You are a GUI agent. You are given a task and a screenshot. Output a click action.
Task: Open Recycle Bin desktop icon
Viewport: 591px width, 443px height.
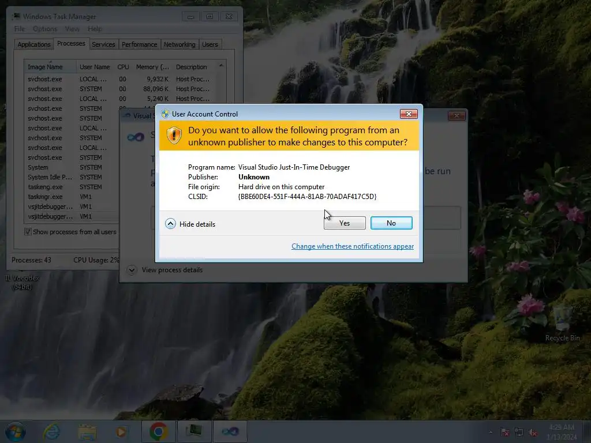(x=562, y=323)
